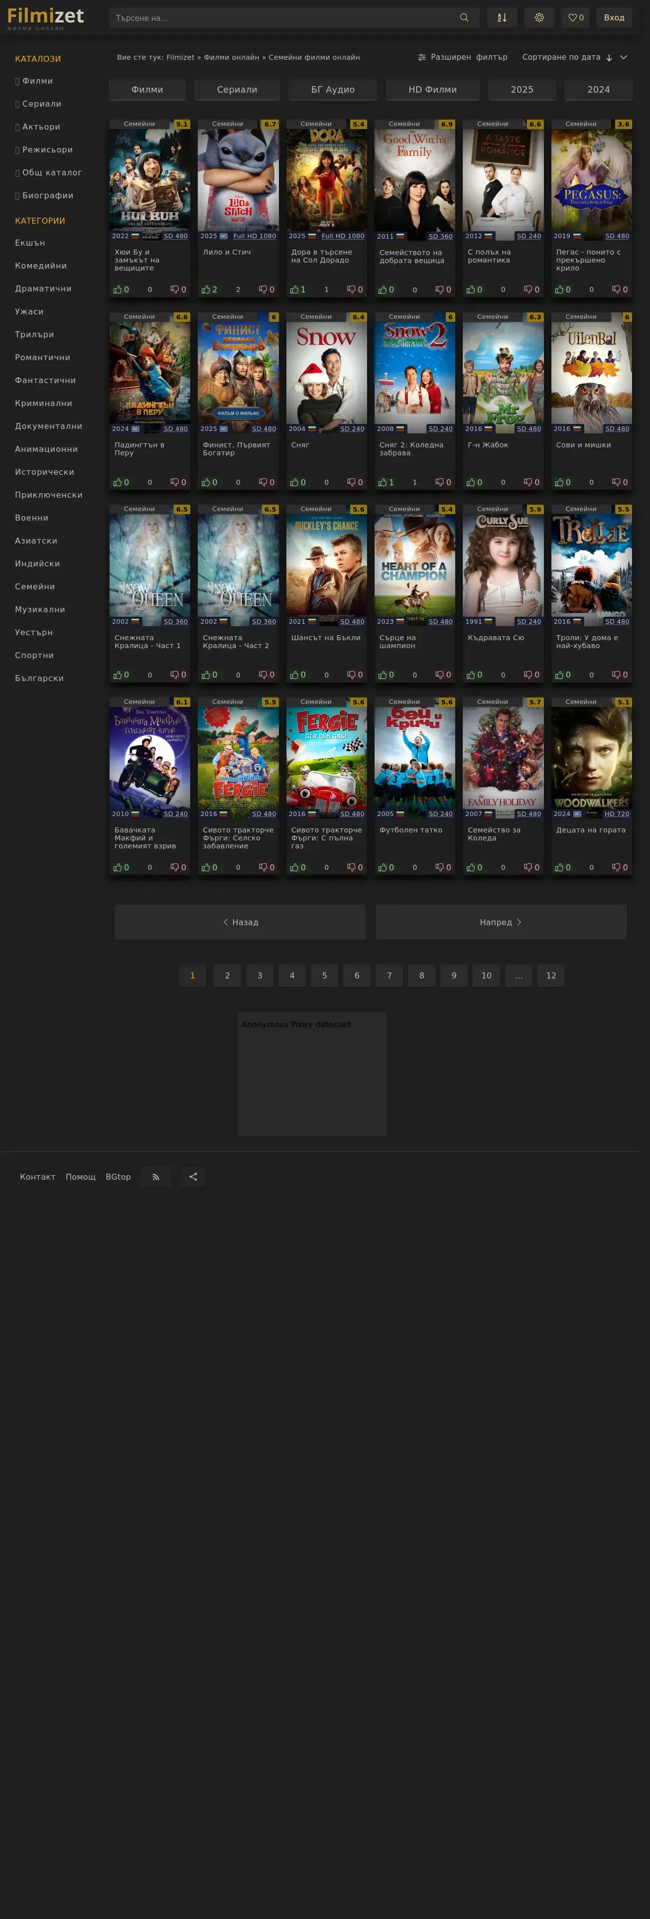Select the Екшън category
The height and width of the screenshot is (1919, 650).
(30, 243)
